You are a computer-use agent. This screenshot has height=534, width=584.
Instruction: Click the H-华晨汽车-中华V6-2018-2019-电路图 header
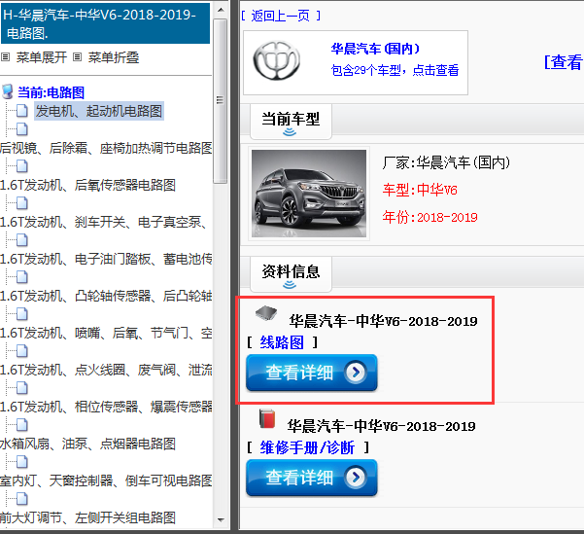tap(105, 23)
